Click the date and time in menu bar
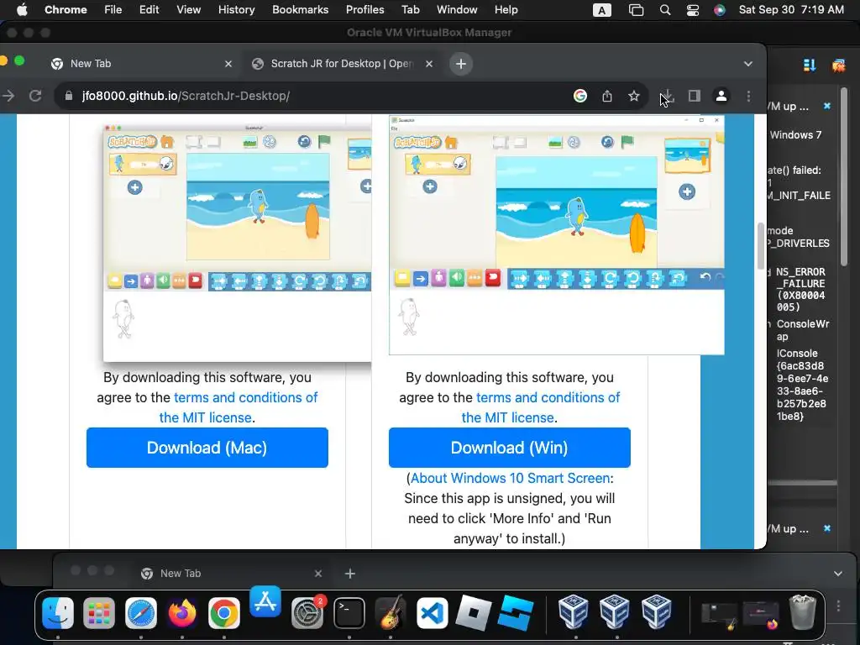Viewport: 860px width, 645px height. pos(791,9)
